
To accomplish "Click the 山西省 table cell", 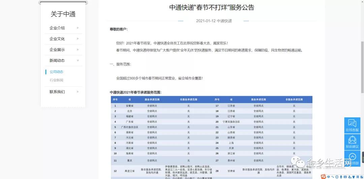I will 231,132.
